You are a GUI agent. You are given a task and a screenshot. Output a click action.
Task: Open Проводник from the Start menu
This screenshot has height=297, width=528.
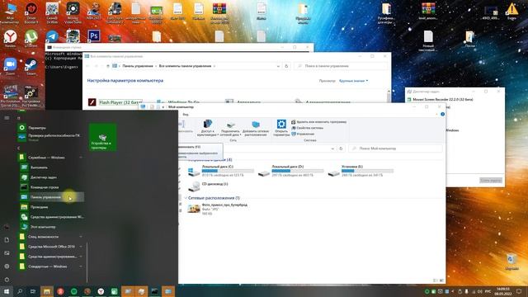click(x=39, y=207)
